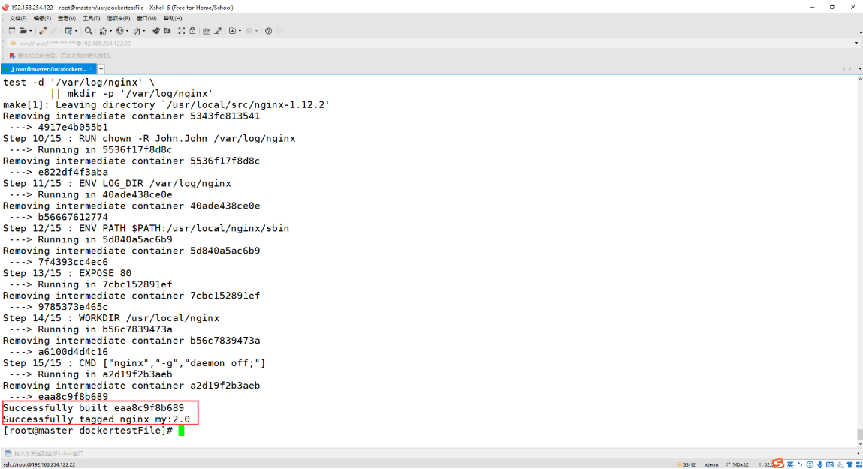Click the SSH2 status bar entry
Screen dimensions: 863x469
(686, 464)
